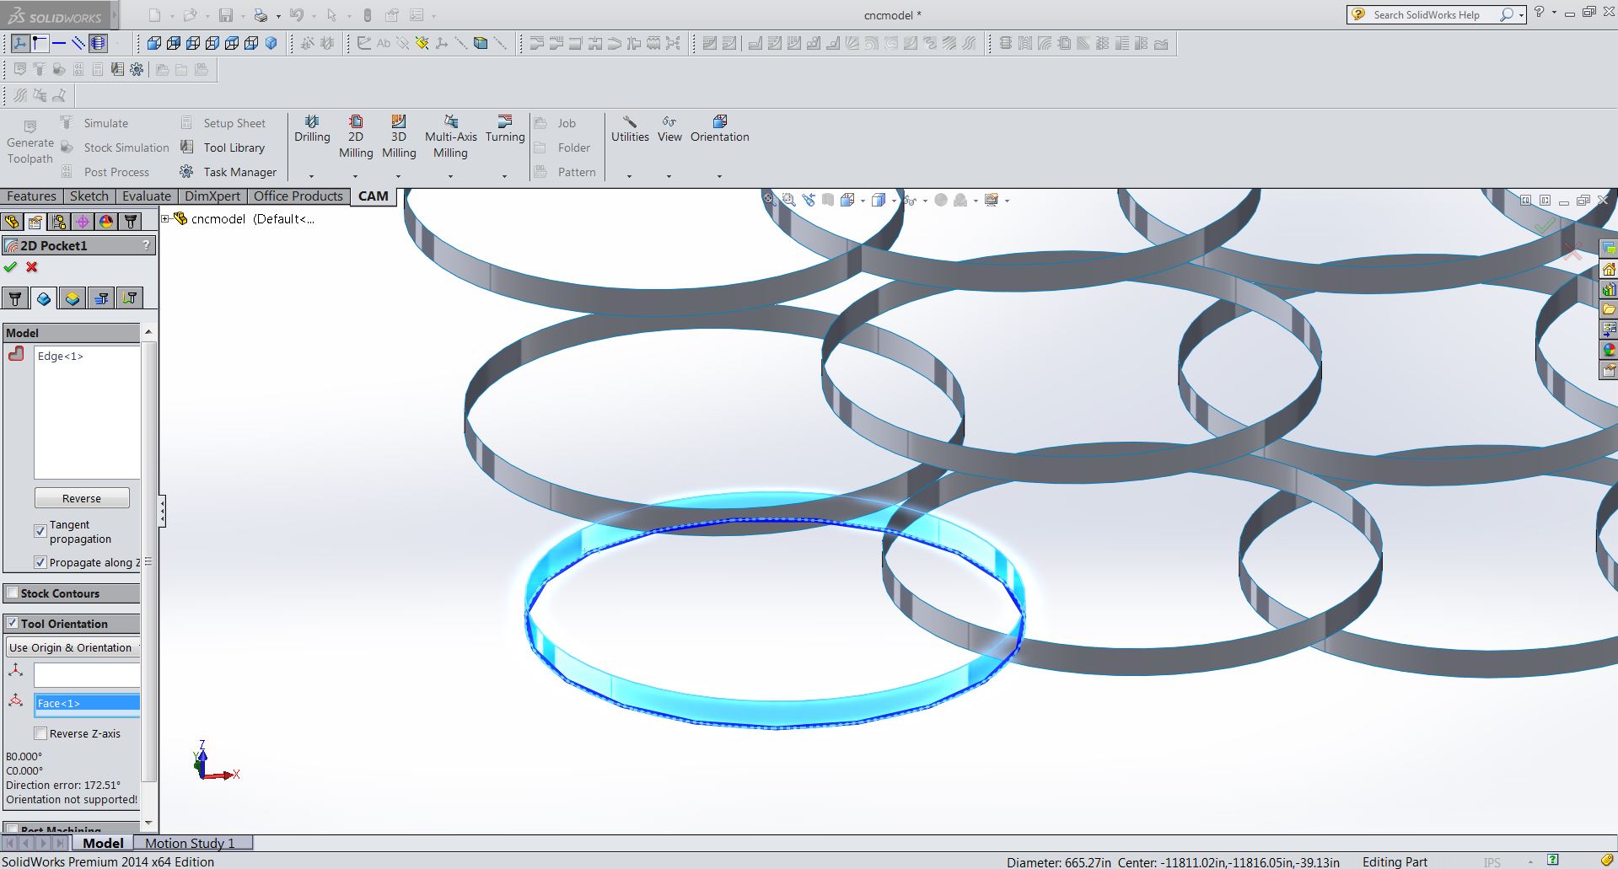Expand the cncmodel node in the feature tree

click(x=166, y=218)
